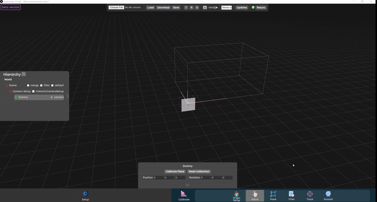
Task: Toggle the filter checkbox in Hierarchy
Action: tap(41, 85)
